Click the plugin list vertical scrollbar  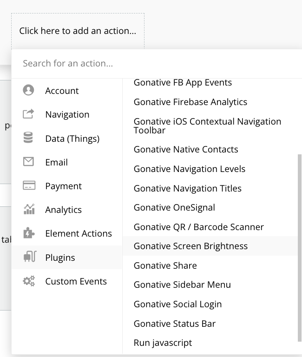tap(300, 248)
